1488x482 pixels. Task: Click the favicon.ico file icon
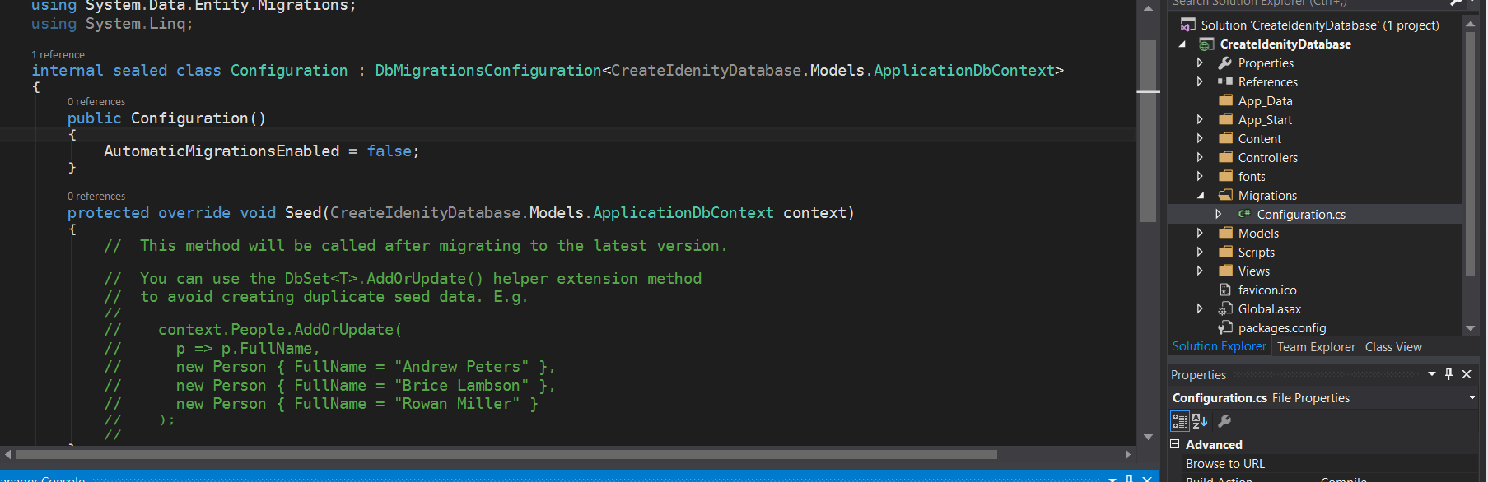tap(1225, 290)
